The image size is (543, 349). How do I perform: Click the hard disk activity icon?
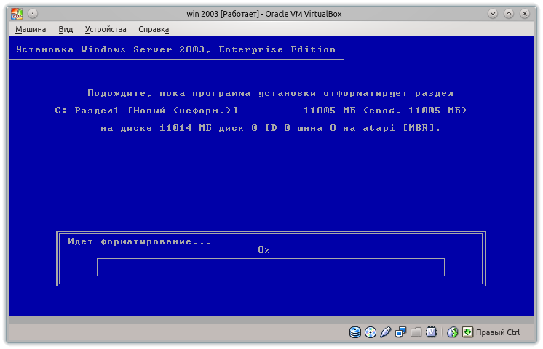coord(355,332)
